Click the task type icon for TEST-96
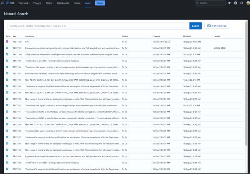This screenshot has height=174, width=250. coord(7,80)
